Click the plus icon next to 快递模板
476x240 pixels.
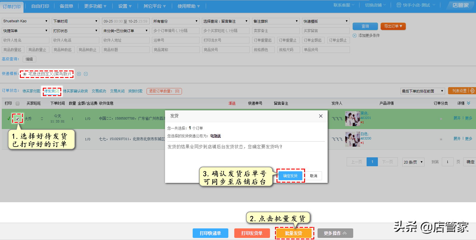tap(79, 74)
